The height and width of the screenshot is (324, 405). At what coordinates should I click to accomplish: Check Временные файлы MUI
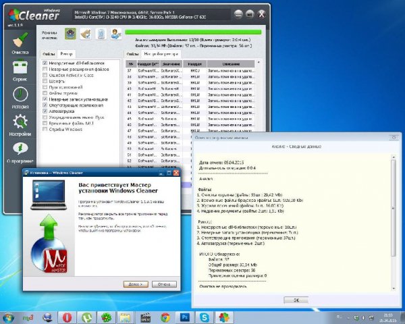(x=45, y=124)
